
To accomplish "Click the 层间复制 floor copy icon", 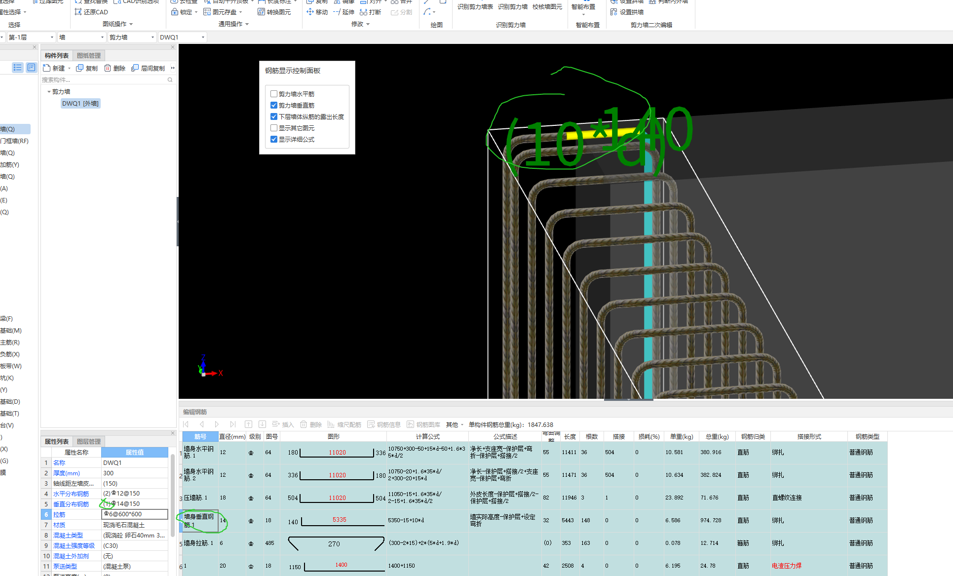I will pyautogui.click(x=135, y=68).
